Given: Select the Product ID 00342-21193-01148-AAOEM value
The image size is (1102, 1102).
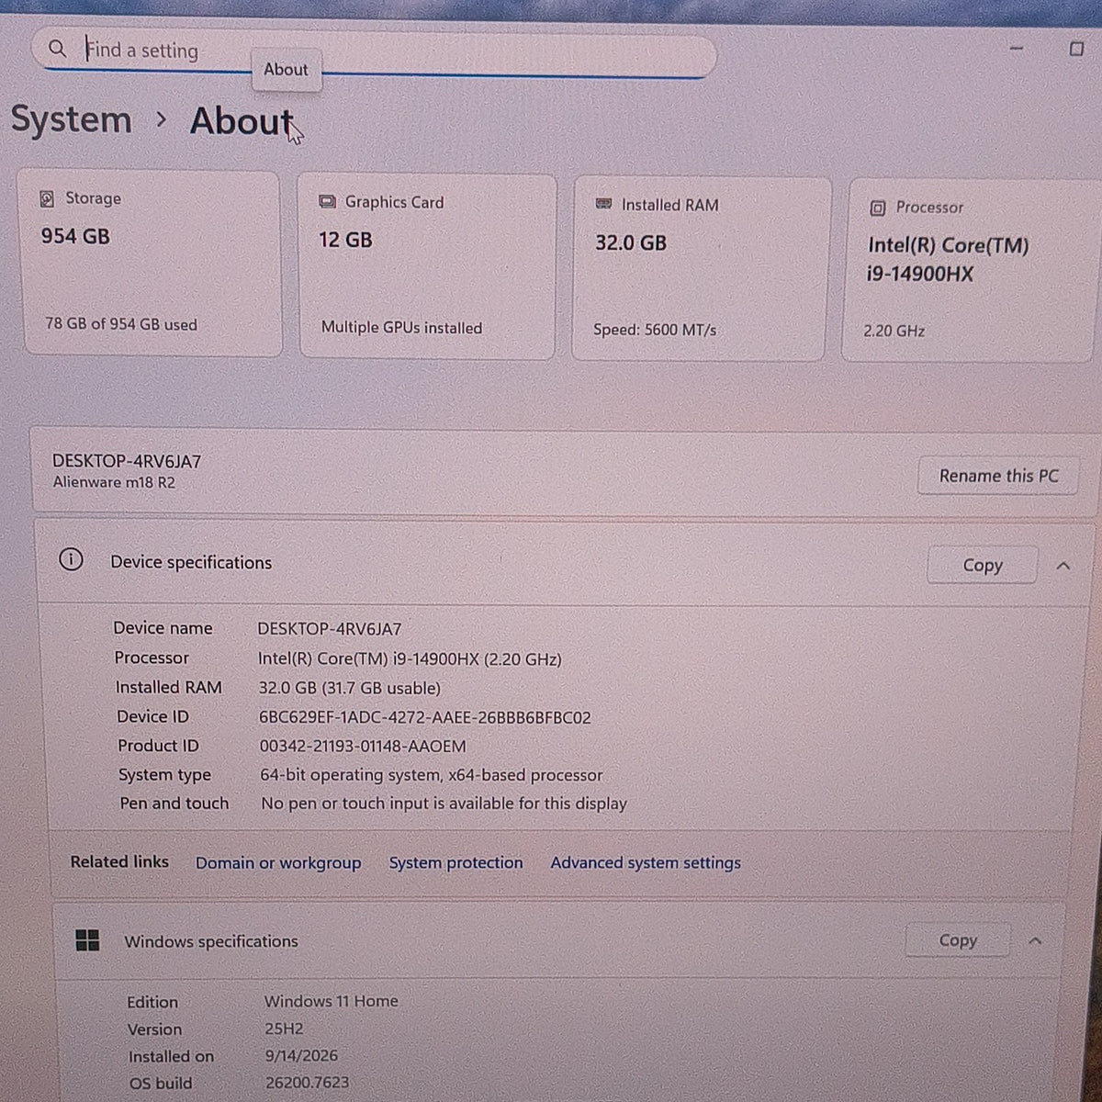Looking at the screenshot, I should [x=363, y=747].
